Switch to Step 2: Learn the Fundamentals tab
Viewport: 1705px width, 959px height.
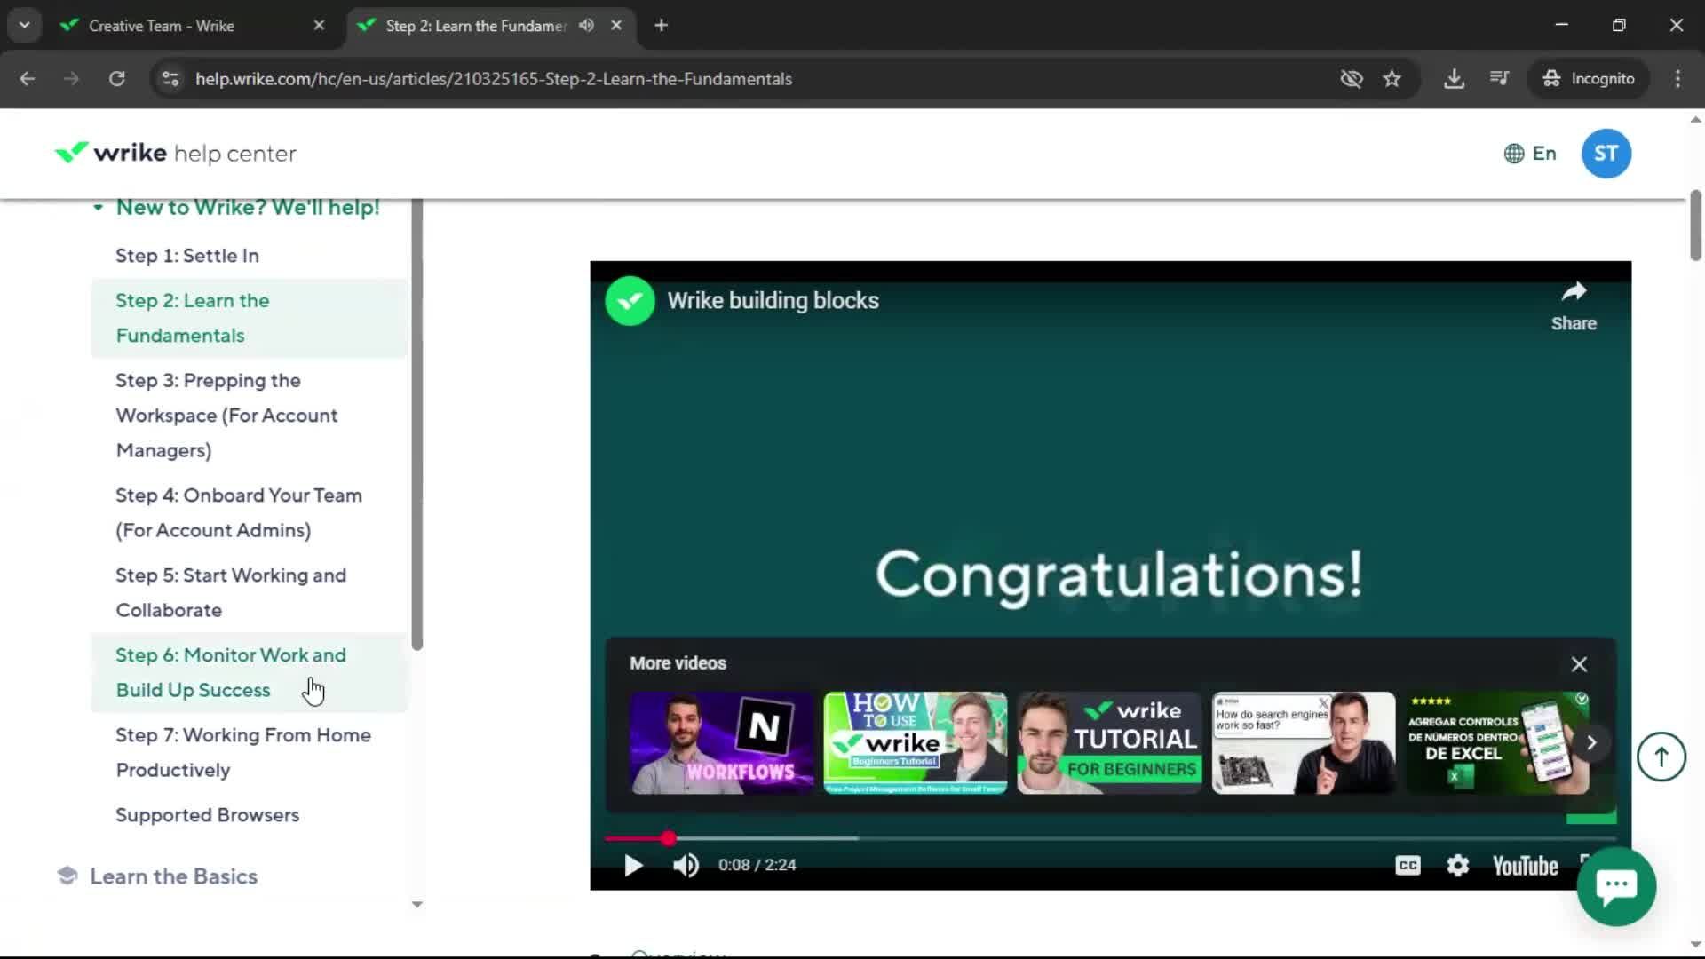point(475,26)
